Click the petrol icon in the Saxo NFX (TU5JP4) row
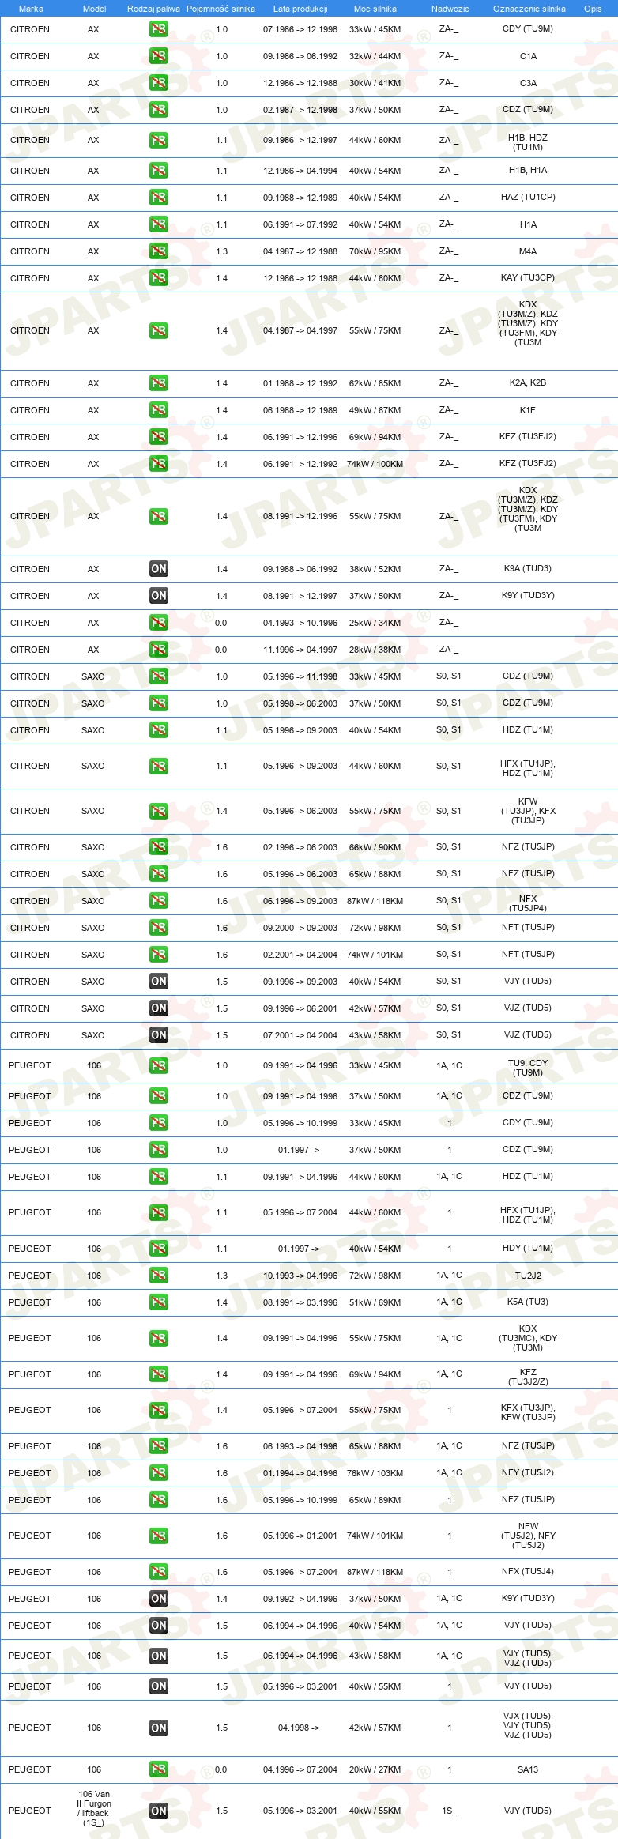The width and height of the screenshot is (618, 1839). pyautogui.click(x=158, y=901)
